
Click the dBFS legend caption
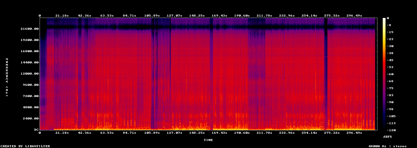pyautogui.click(x=387, y=137)
